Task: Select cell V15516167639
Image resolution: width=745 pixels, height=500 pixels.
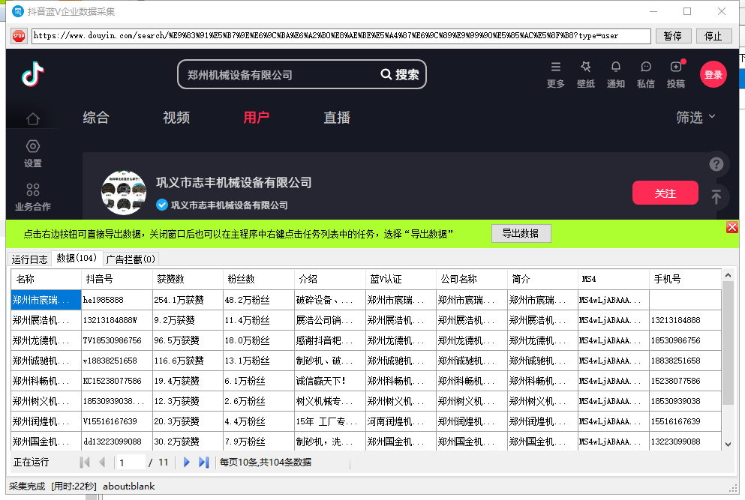Action: [x=117, y=421]
